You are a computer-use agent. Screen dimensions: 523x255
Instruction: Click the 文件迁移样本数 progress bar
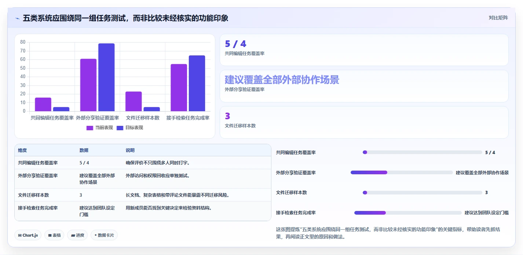[422, 193]
